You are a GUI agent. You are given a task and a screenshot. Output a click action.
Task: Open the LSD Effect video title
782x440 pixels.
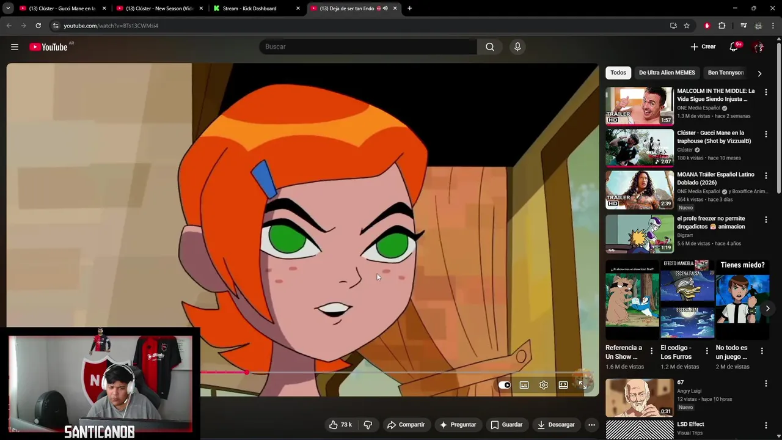690,424
